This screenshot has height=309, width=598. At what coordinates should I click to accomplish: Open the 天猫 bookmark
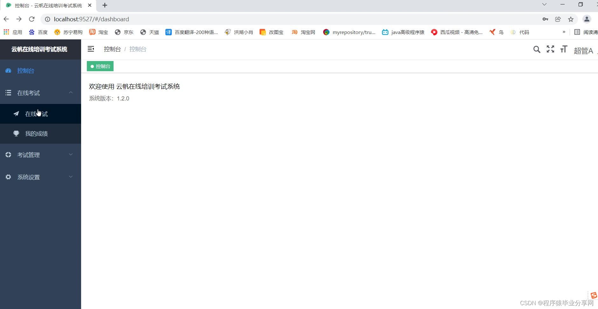[149, 32]
